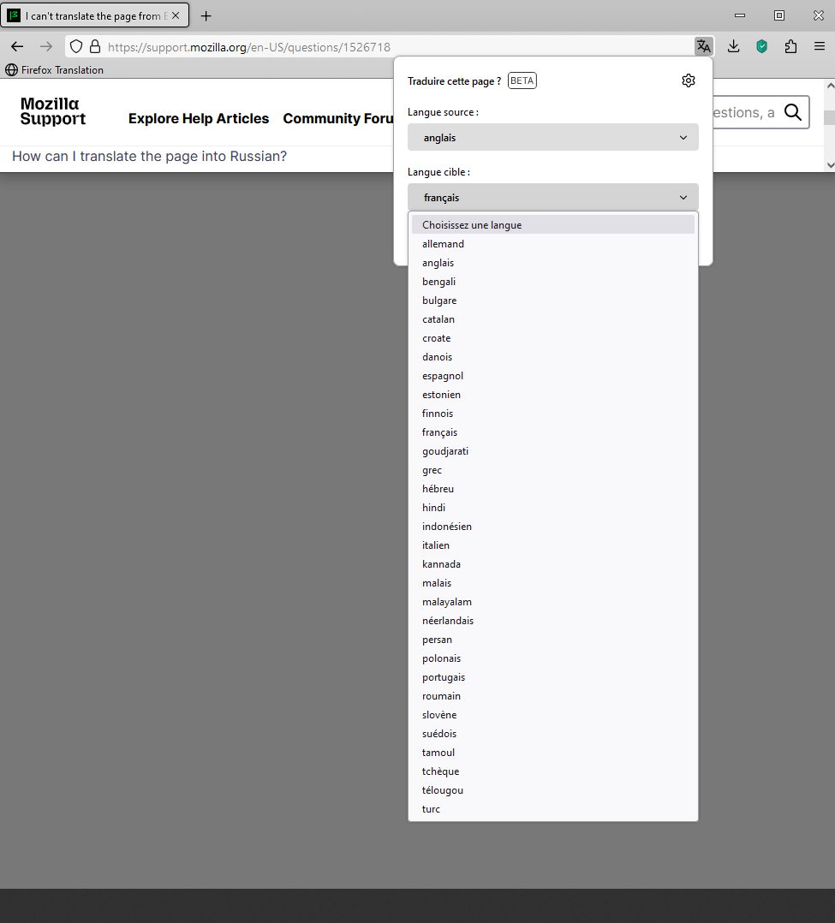Screen dimensions: 835x923
Task: Close the current browser tab
Action: [176, 16]
